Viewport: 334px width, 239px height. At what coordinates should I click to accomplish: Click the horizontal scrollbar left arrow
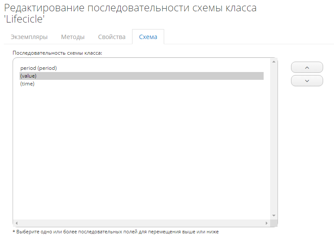point(17,223)
